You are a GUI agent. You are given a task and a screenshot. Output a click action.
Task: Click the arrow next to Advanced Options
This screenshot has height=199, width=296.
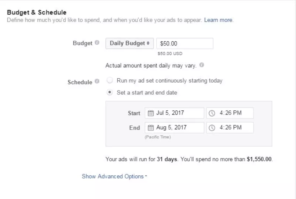tap(146, 176)
